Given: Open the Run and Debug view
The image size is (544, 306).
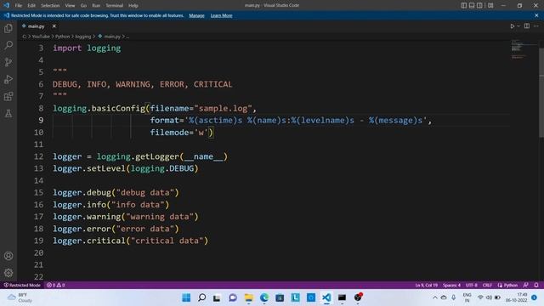Looking at the screenshot, I should click(8, 79).
